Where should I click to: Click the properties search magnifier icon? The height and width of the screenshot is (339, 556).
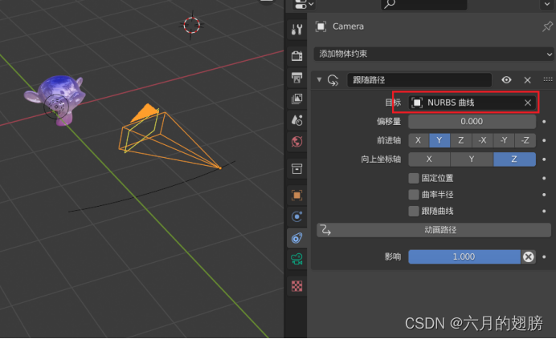[390, 4]
